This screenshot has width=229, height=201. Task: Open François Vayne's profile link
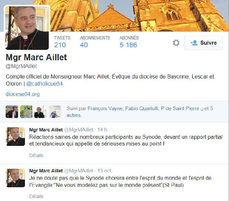click(105, 108)
